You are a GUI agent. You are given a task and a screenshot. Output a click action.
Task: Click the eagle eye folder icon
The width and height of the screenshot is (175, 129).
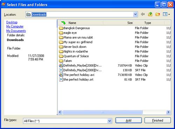pyautogui.click(x=61, y=33)
